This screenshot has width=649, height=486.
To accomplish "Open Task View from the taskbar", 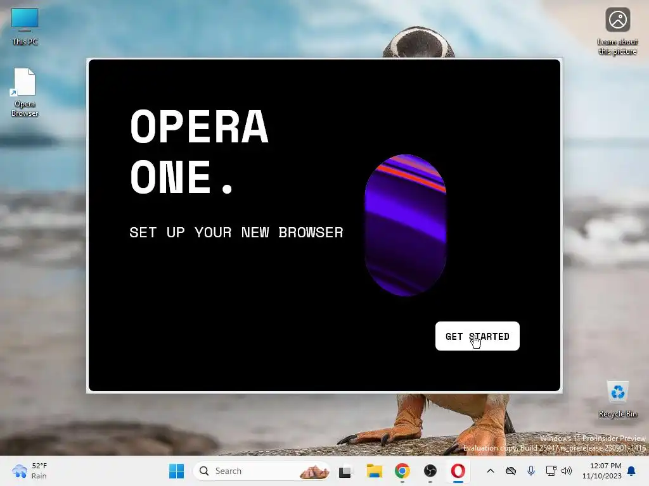I will coord(345,471).
